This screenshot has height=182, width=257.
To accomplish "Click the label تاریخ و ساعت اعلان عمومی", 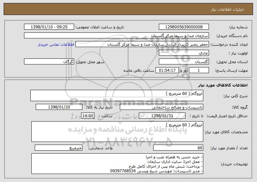I will (100, 27).
